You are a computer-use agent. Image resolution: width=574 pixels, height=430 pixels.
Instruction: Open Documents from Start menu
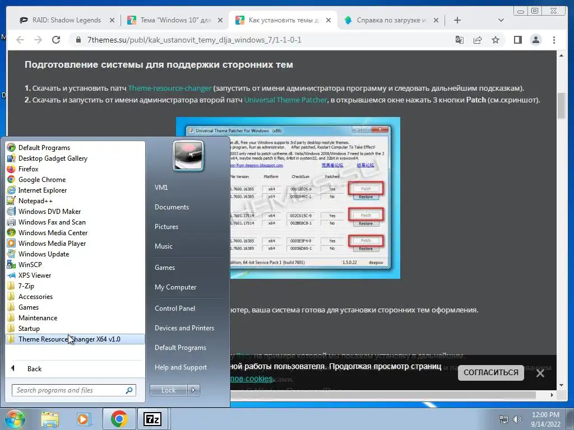[x=172, y=207]
